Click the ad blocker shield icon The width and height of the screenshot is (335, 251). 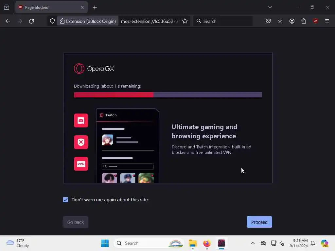coord(81,142)
